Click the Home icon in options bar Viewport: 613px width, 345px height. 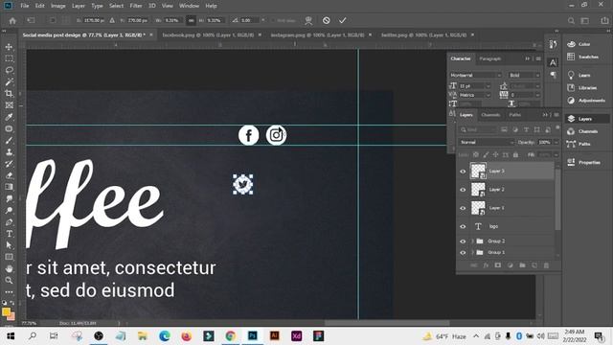coord(12,20)
